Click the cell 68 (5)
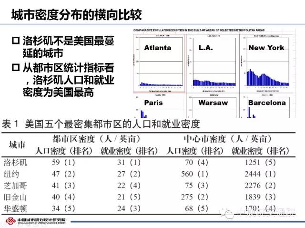Image resolution: width=305 pixels, height=228 pixels. [196, 208]
